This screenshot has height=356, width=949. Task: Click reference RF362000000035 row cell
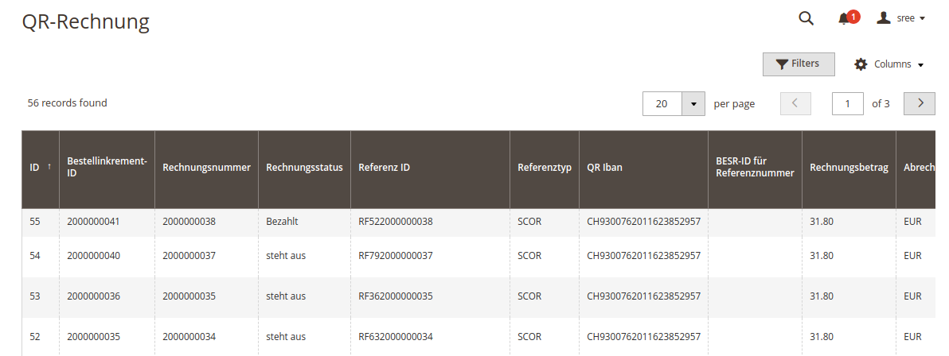[x=395, y=296]
